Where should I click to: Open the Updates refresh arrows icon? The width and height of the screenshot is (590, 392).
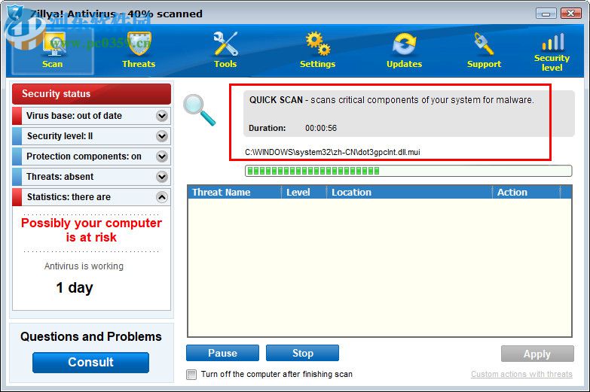click(x=404, y=44)
